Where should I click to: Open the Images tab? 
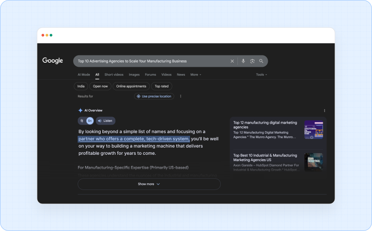[x=134, y=74]
